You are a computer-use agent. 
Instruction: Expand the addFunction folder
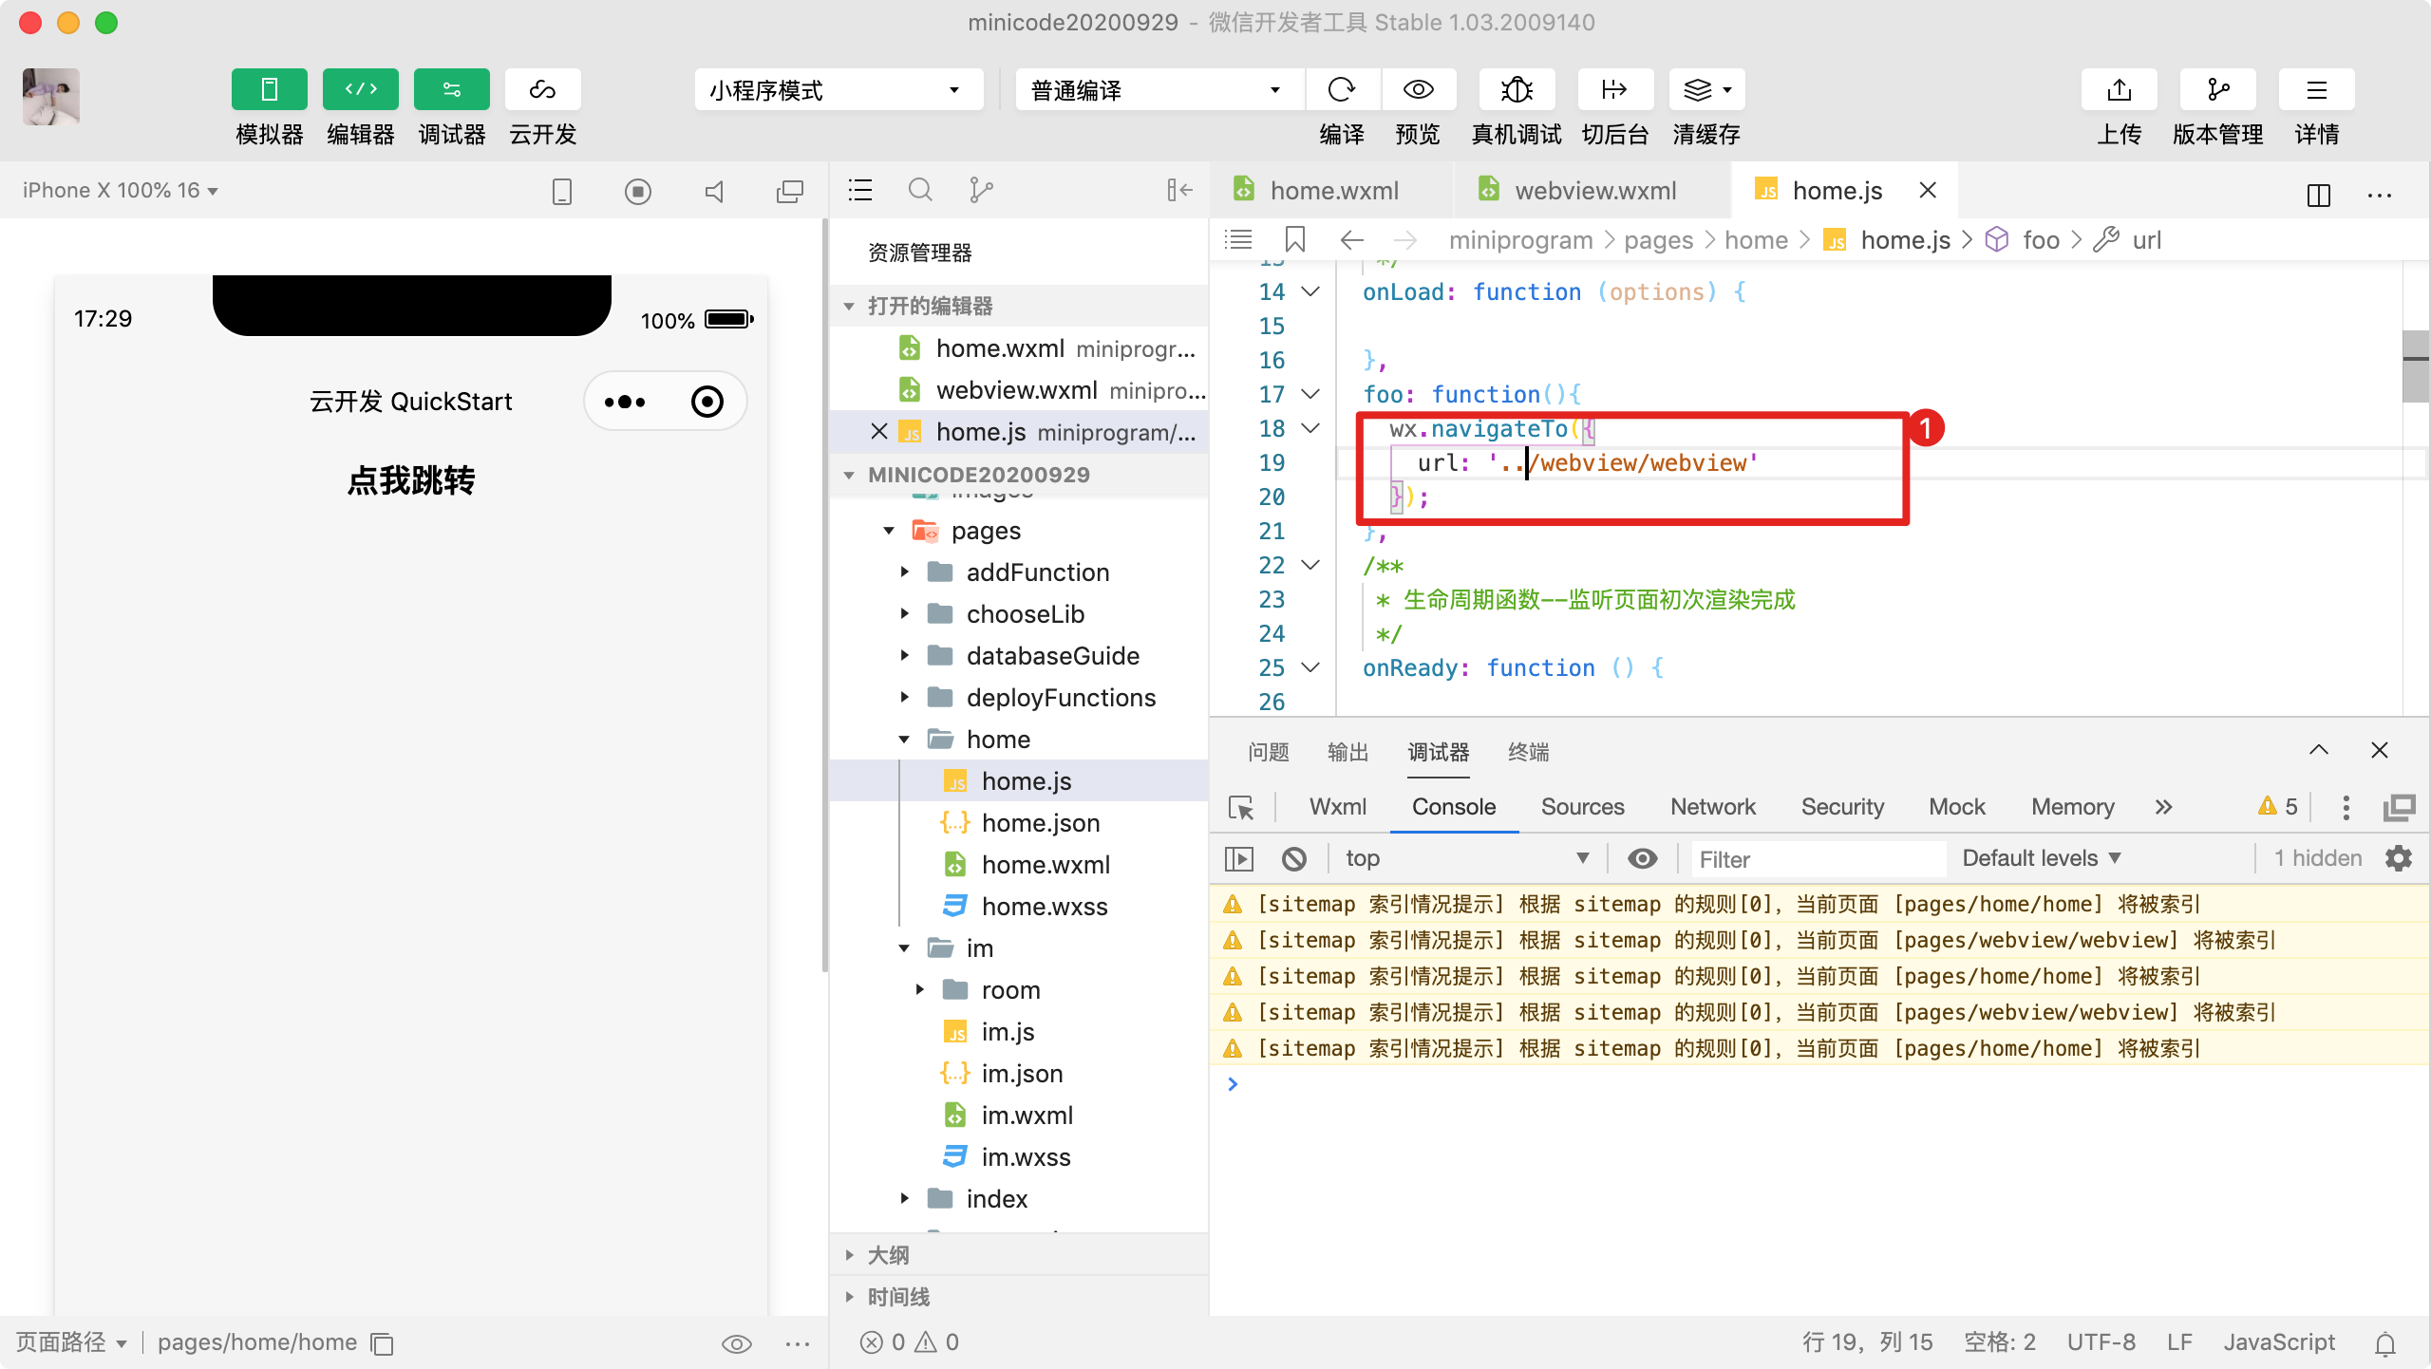point(1037,572)
